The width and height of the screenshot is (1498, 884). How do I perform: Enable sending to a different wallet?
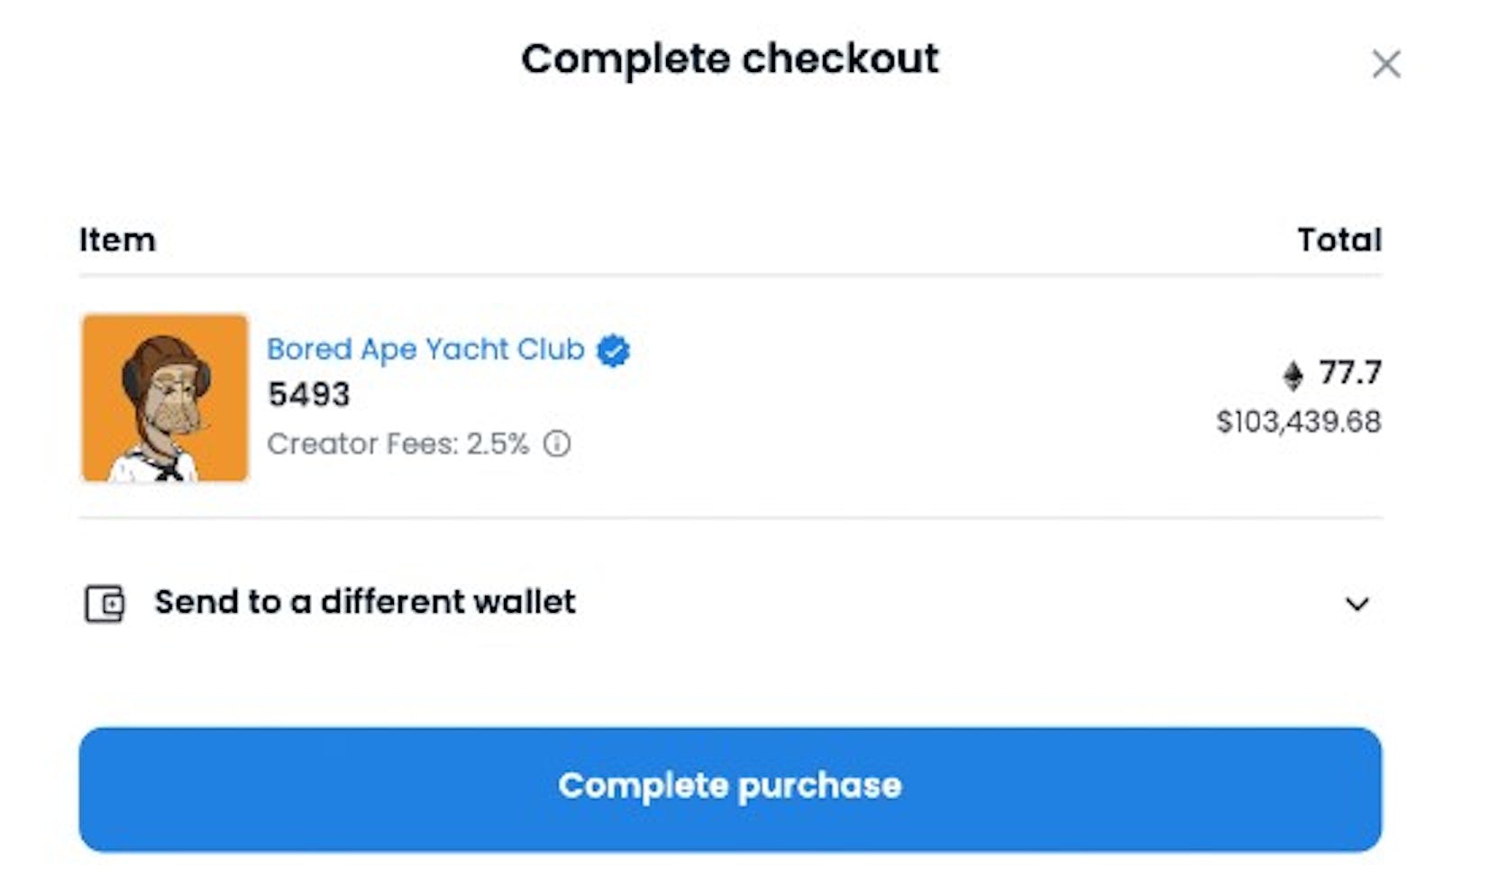364,603
